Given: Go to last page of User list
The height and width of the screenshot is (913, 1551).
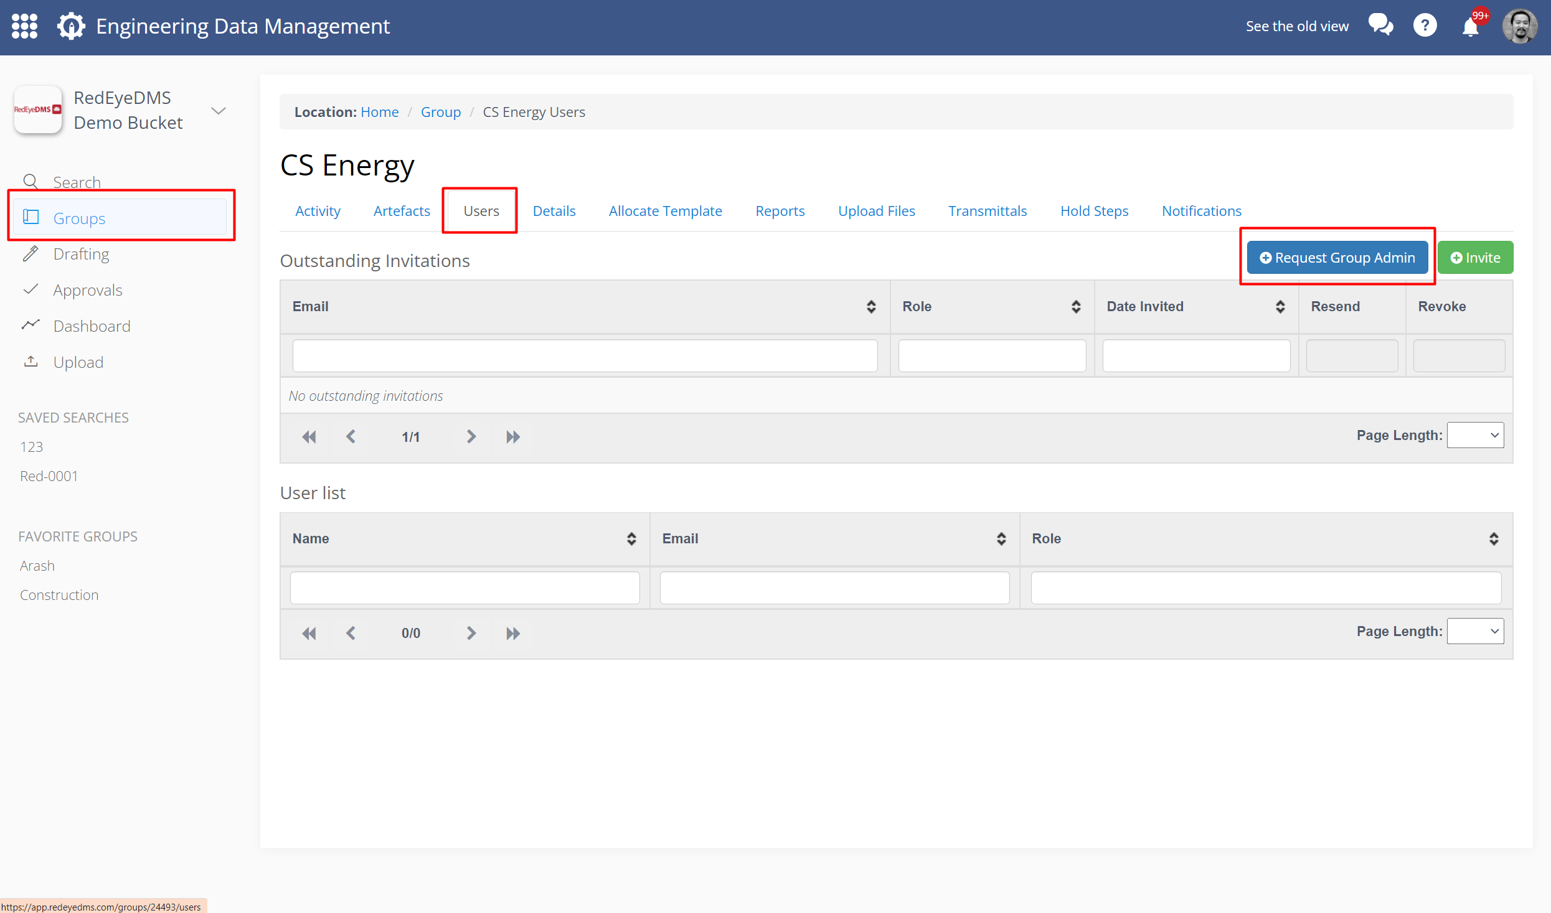Looking at the screenshot, I should (512, 633).
